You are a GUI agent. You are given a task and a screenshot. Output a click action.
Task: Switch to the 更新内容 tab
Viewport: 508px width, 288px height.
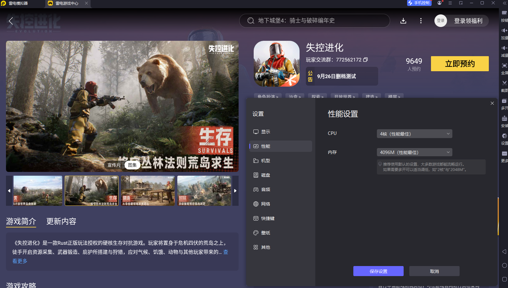pos(61,221)
